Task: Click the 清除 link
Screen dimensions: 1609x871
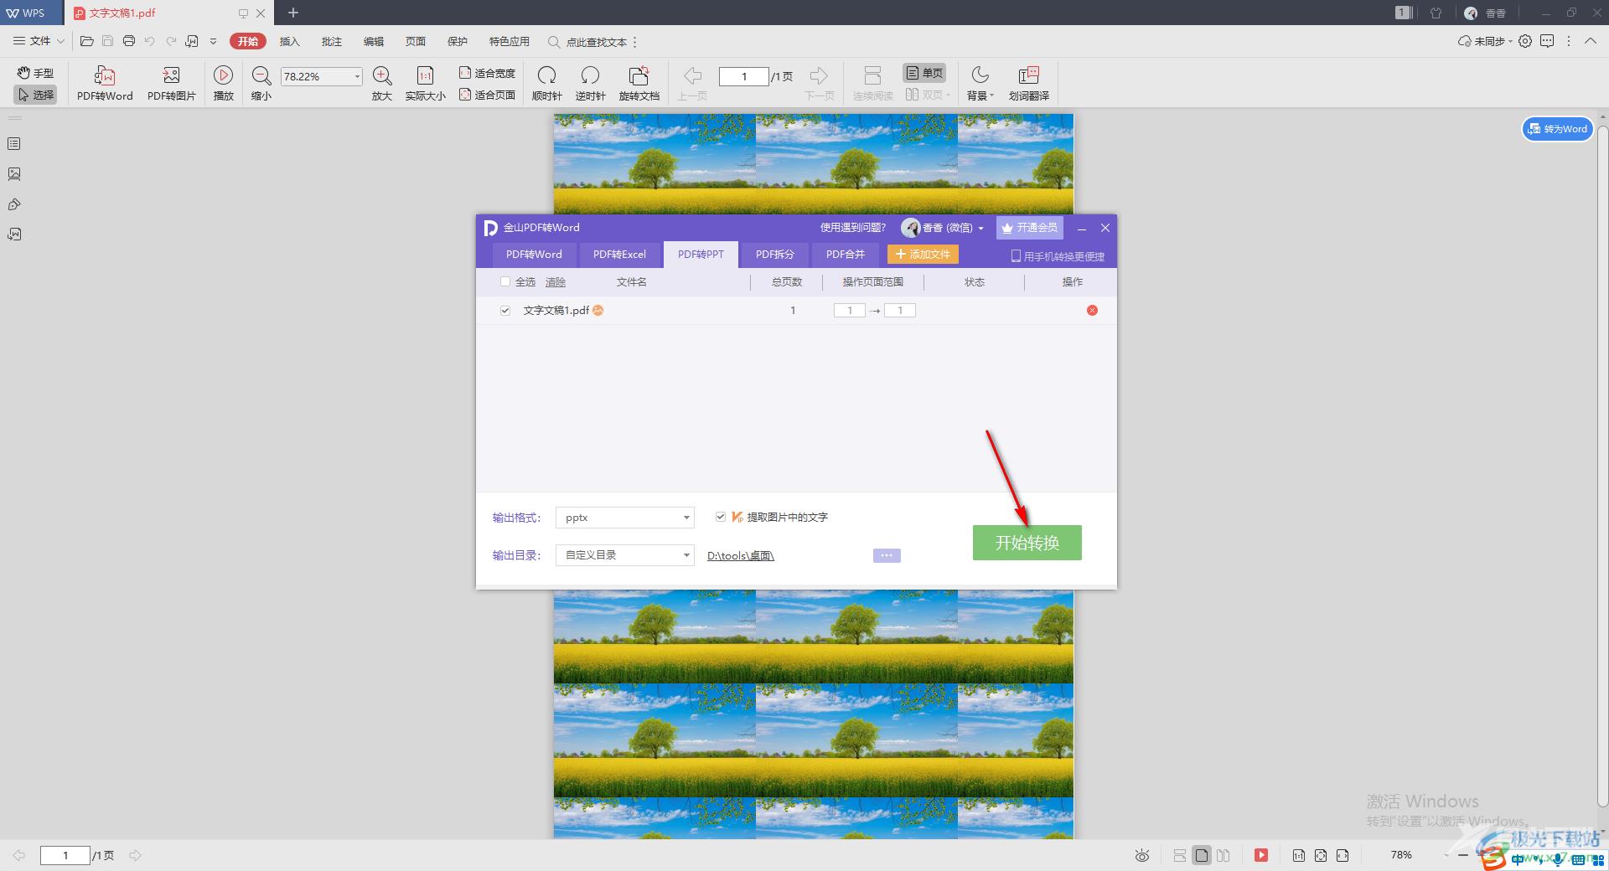Action: [x=556, y=282]
